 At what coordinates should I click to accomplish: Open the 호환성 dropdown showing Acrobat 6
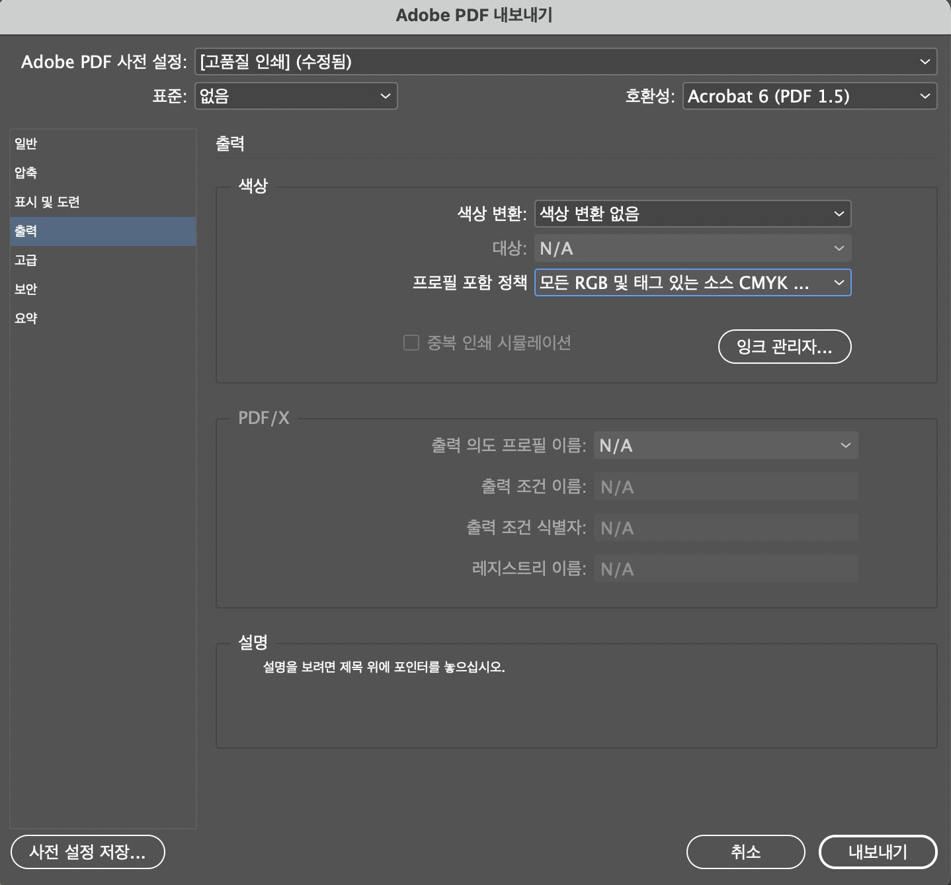[x=809, y=96]
